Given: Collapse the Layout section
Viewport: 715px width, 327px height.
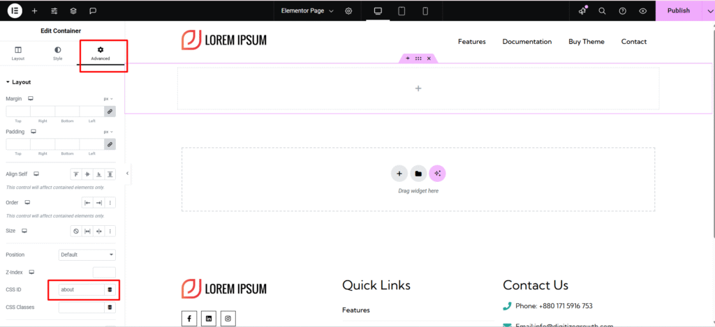Looking at the screenshot, I should [x=18, y=82].
